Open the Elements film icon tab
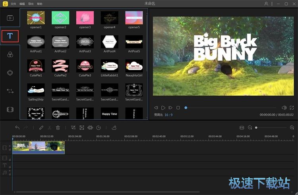 10,109
